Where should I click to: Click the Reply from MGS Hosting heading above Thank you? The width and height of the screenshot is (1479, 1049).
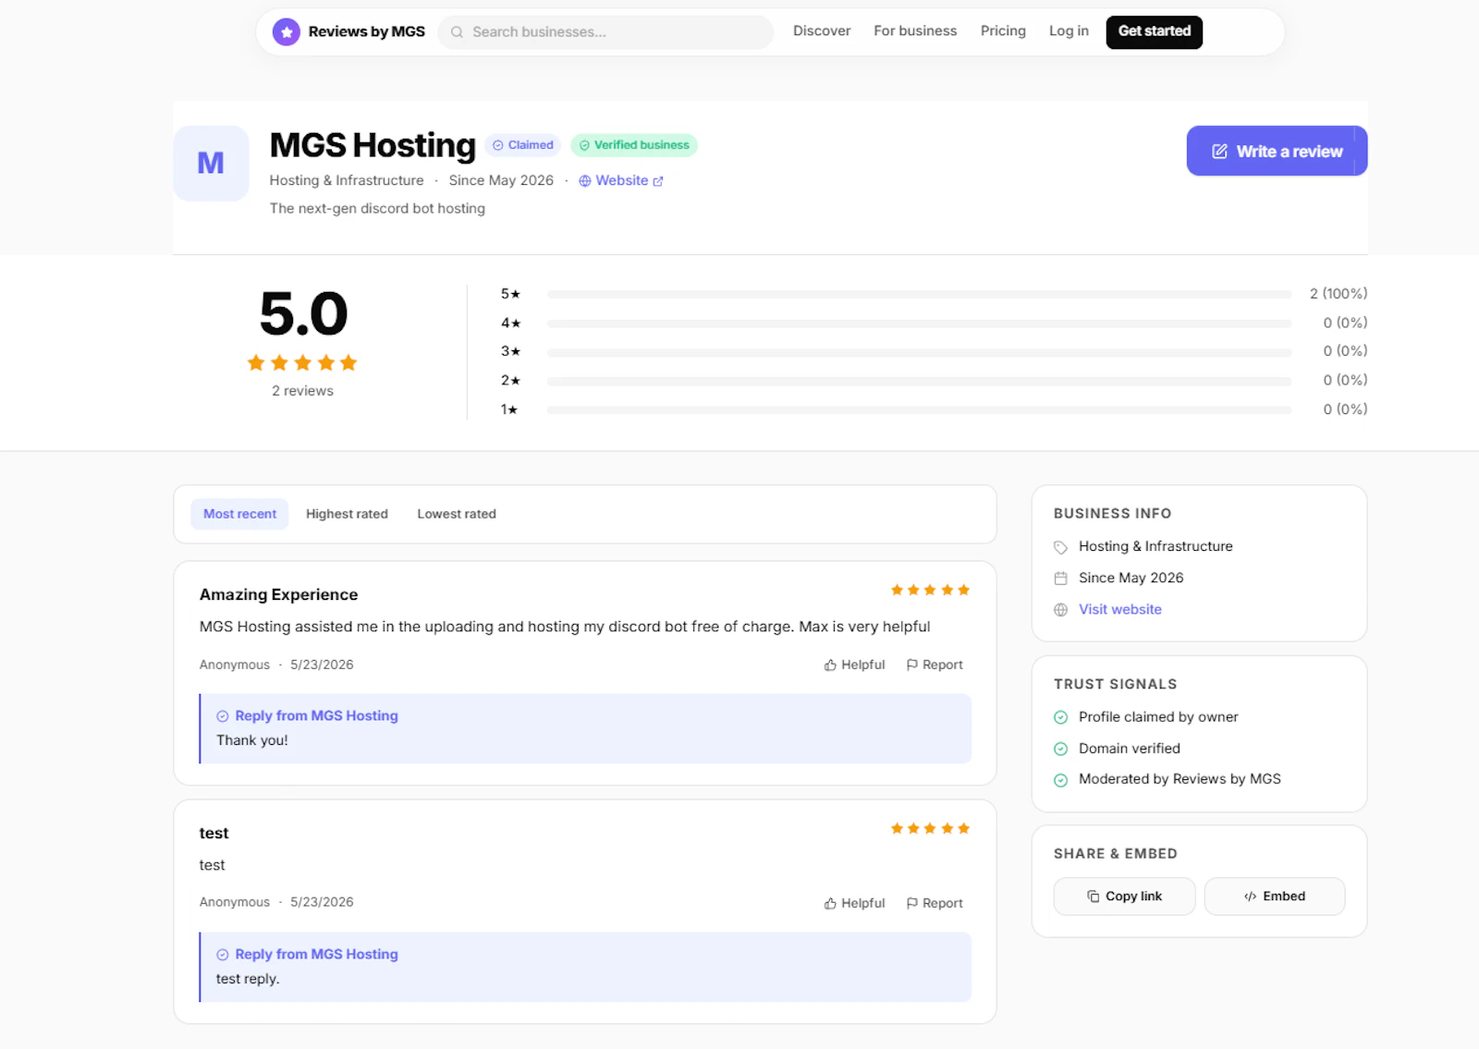pos(316,715)
